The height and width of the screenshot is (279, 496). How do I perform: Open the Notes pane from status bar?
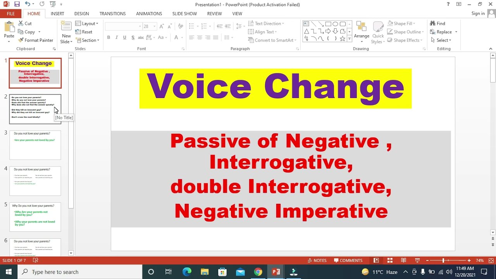pos(317,260)
